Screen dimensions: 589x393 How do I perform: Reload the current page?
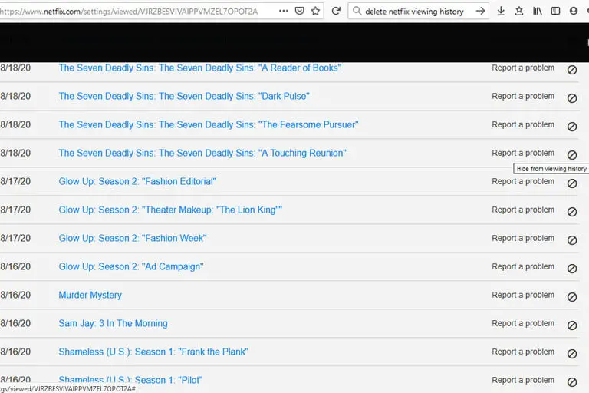tap(336, 11)
